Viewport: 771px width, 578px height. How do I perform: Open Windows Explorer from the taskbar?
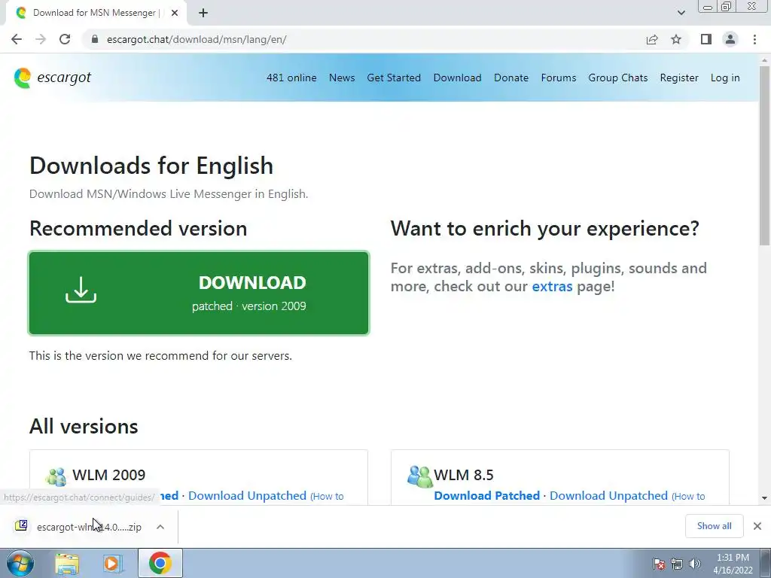click(x=67, y=564)
